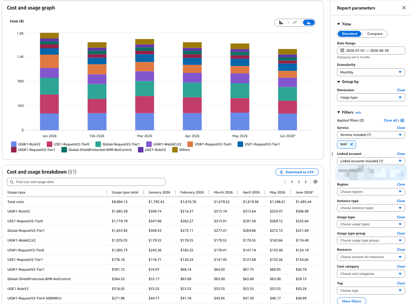Click the download icon in CSV button
411x304 pixels.
tap(281, 172)
